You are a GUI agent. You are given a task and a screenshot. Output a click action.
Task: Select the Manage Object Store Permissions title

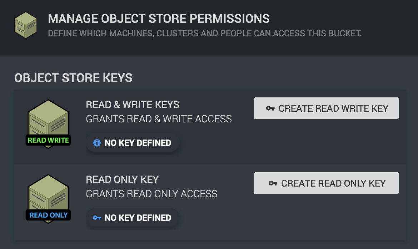(x=159, y=19)
